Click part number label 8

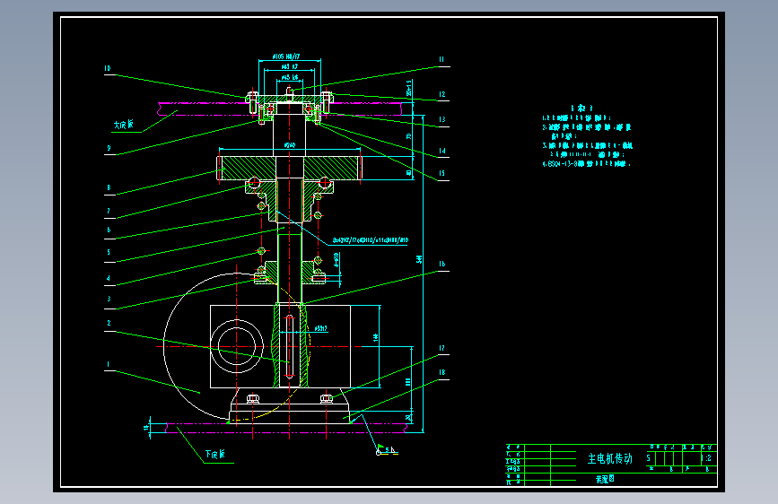(109, 188)
